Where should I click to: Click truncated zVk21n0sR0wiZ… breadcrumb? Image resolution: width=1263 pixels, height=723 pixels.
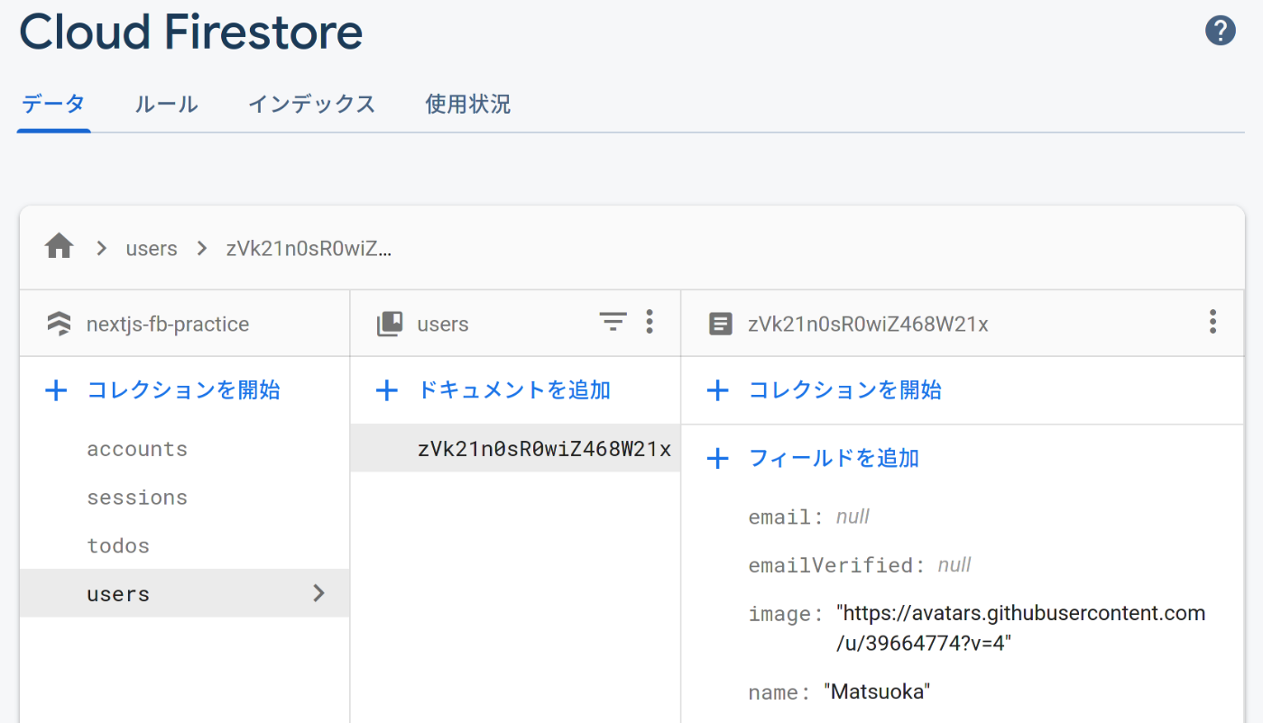click(x=309, y=249)
